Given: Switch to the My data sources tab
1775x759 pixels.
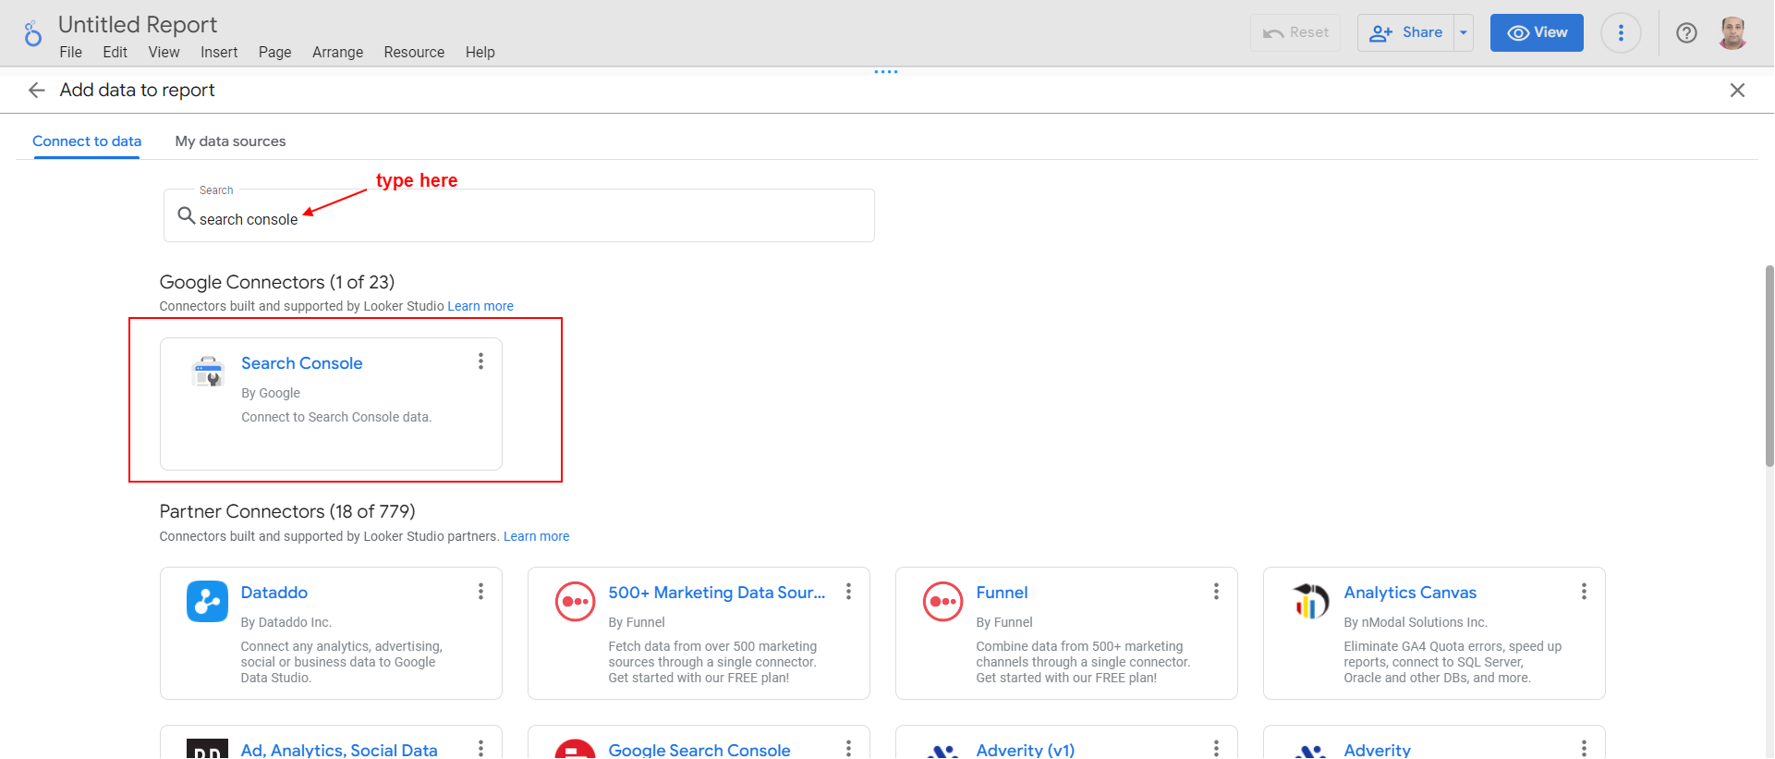Looking at the screenshot, I should pos(230,141).
